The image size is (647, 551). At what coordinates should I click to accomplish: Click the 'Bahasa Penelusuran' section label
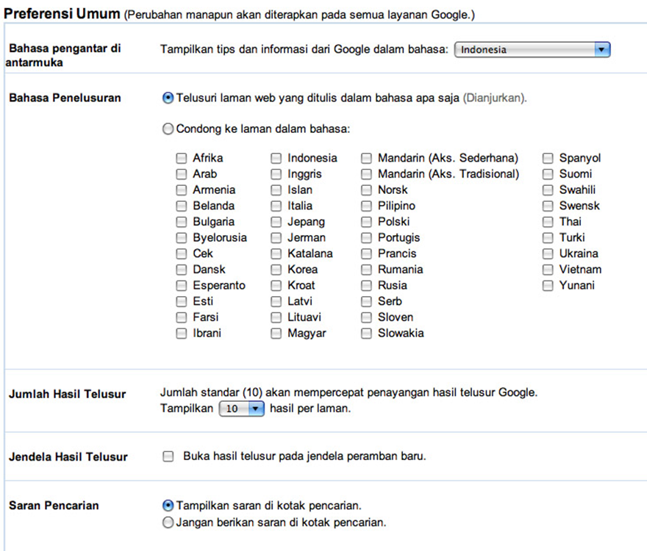coord(65,98)
